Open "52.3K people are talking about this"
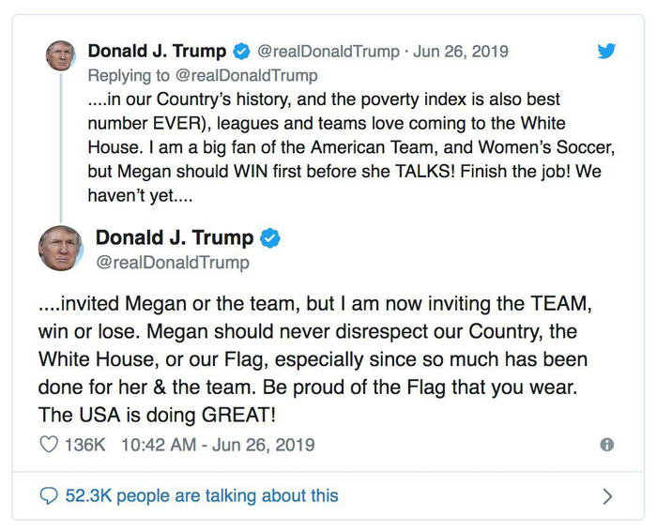Screen dimensions: 657x532 [x=202, y=495]
